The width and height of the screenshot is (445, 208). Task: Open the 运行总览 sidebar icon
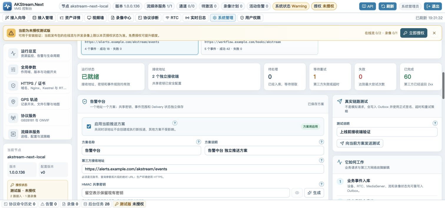coord(13,53)
